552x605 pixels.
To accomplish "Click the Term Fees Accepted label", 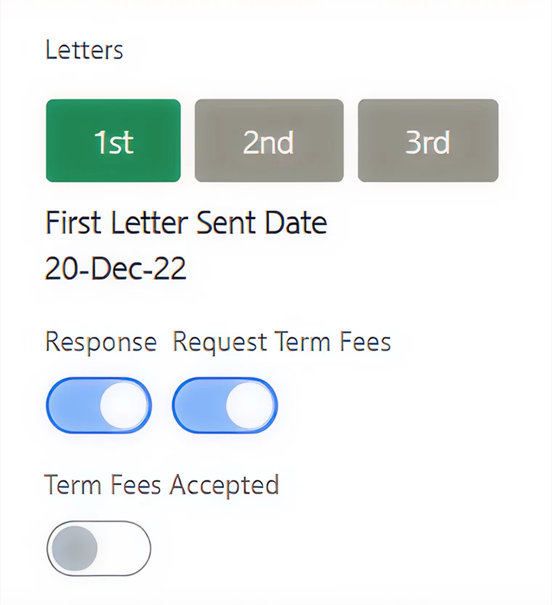I will (x=161, y=485).
